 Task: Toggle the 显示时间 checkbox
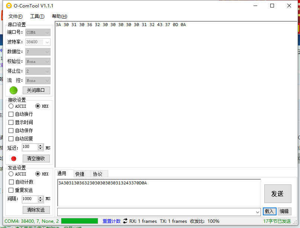pos(11,122)
